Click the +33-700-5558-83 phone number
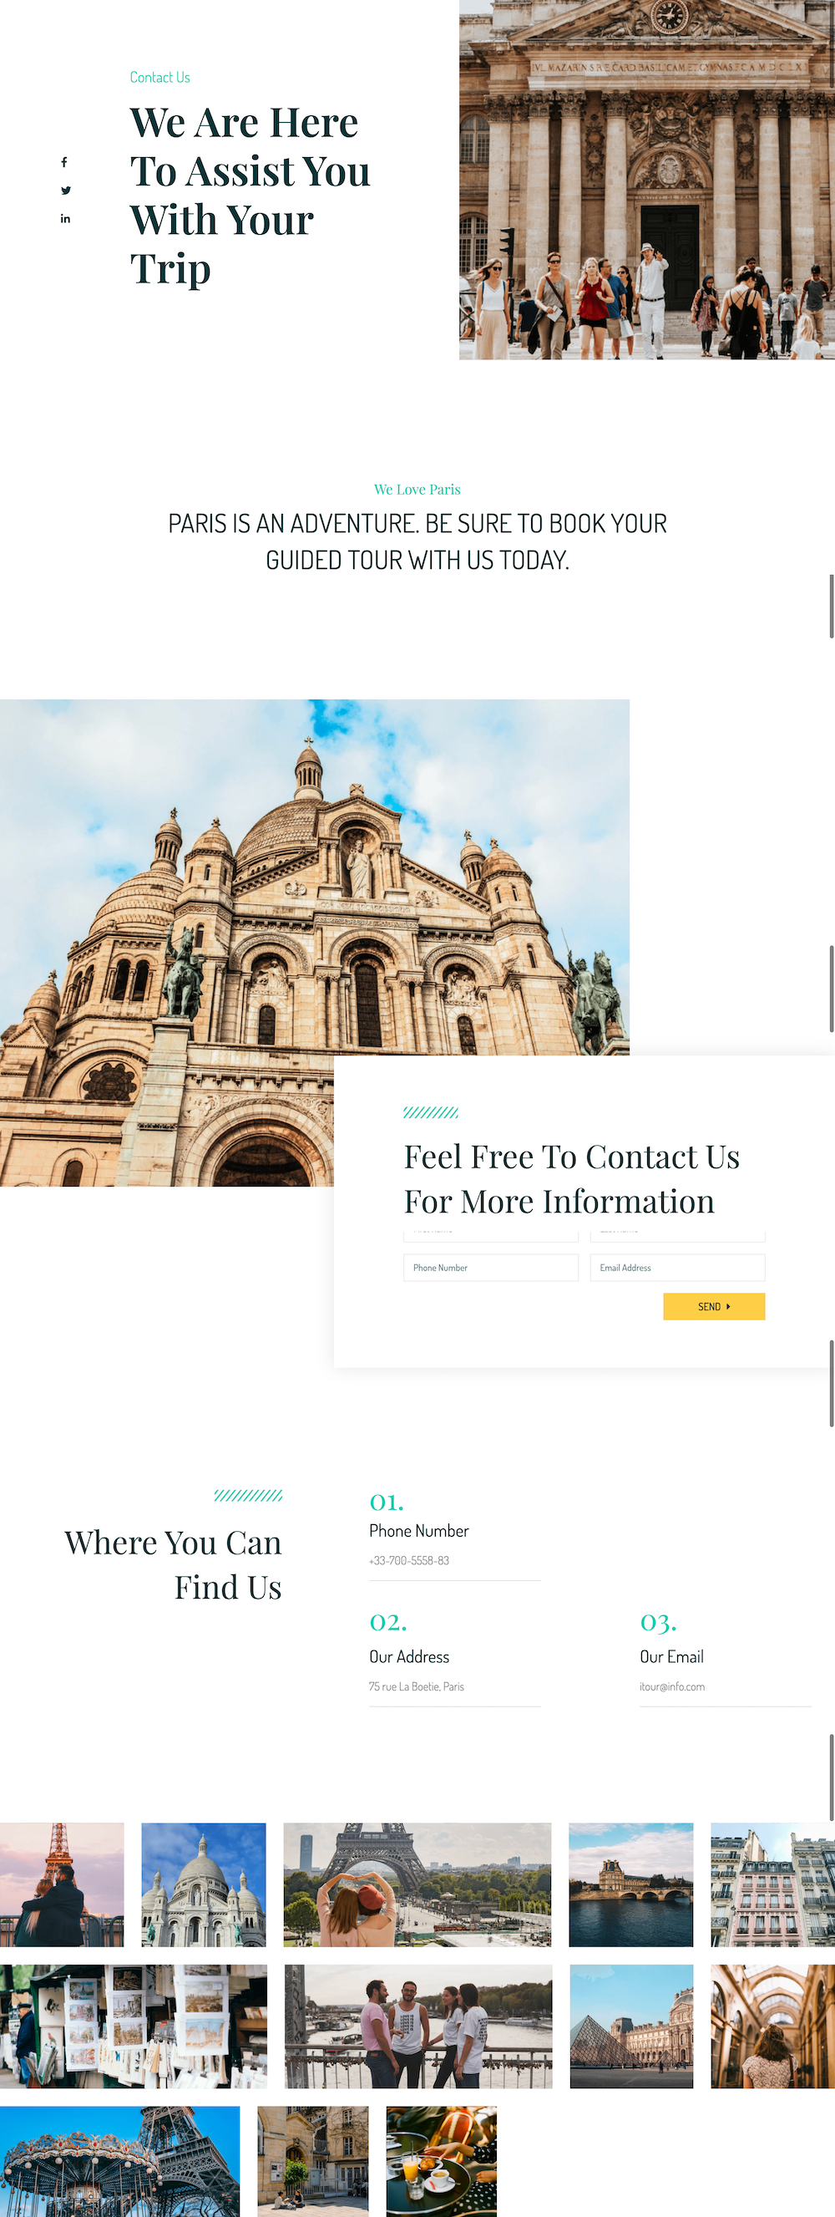Screen dimensions: 835x2217 point(409,1560)
